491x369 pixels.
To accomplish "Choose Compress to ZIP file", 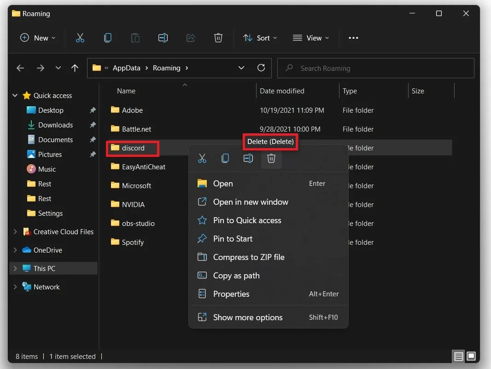I will [269, 257].
